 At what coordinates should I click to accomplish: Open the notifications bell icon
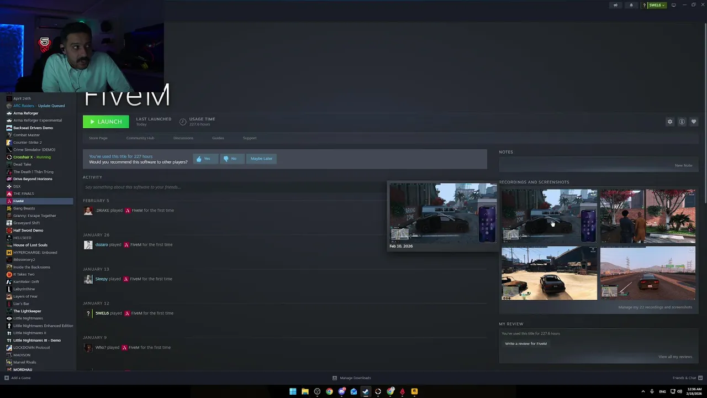[631, 5]
